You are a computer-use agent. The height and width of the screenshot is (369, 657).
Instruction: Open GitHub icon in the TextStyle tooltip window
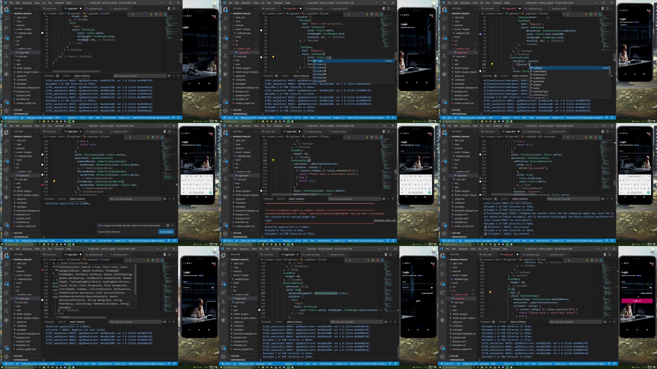coord(6,320)
